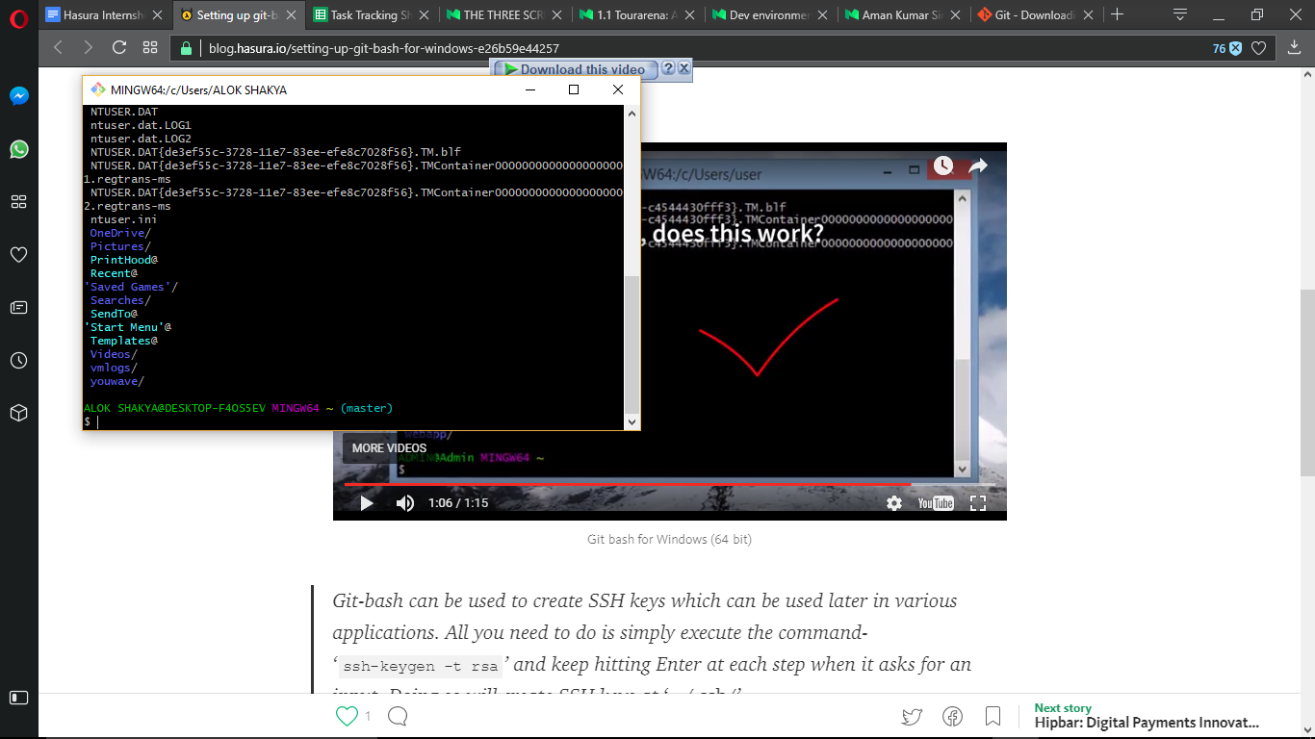
Task: Click the red video progress bar
Action: coord(626,484)
